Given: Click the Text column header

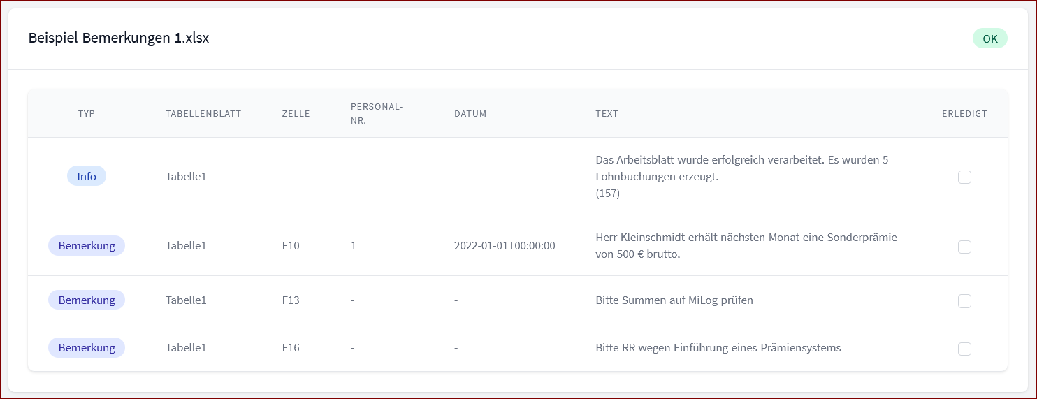Looking at the screenshot, I should [x=607, y=114].
